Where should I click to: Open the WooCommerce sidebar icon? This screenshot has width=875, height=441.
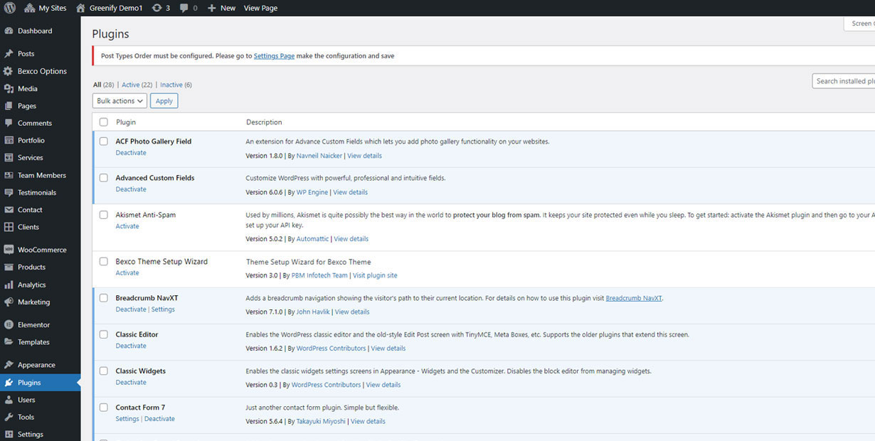point(9,250)
